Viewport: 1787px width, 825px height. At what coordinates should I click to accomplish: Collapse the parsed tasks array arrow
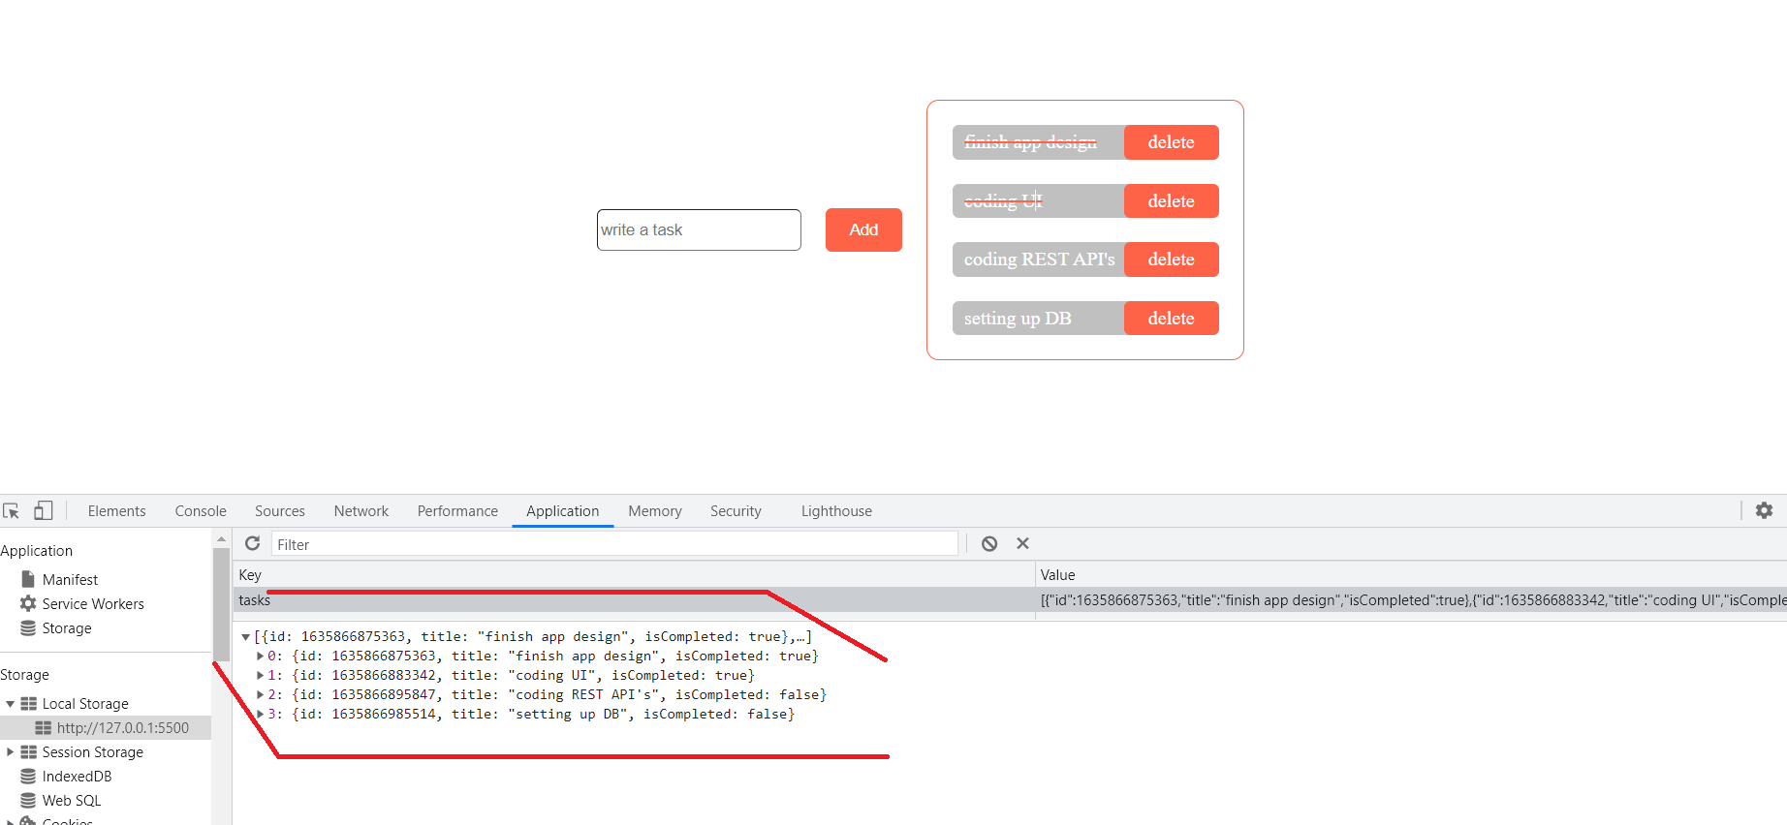tap(245, 637)
